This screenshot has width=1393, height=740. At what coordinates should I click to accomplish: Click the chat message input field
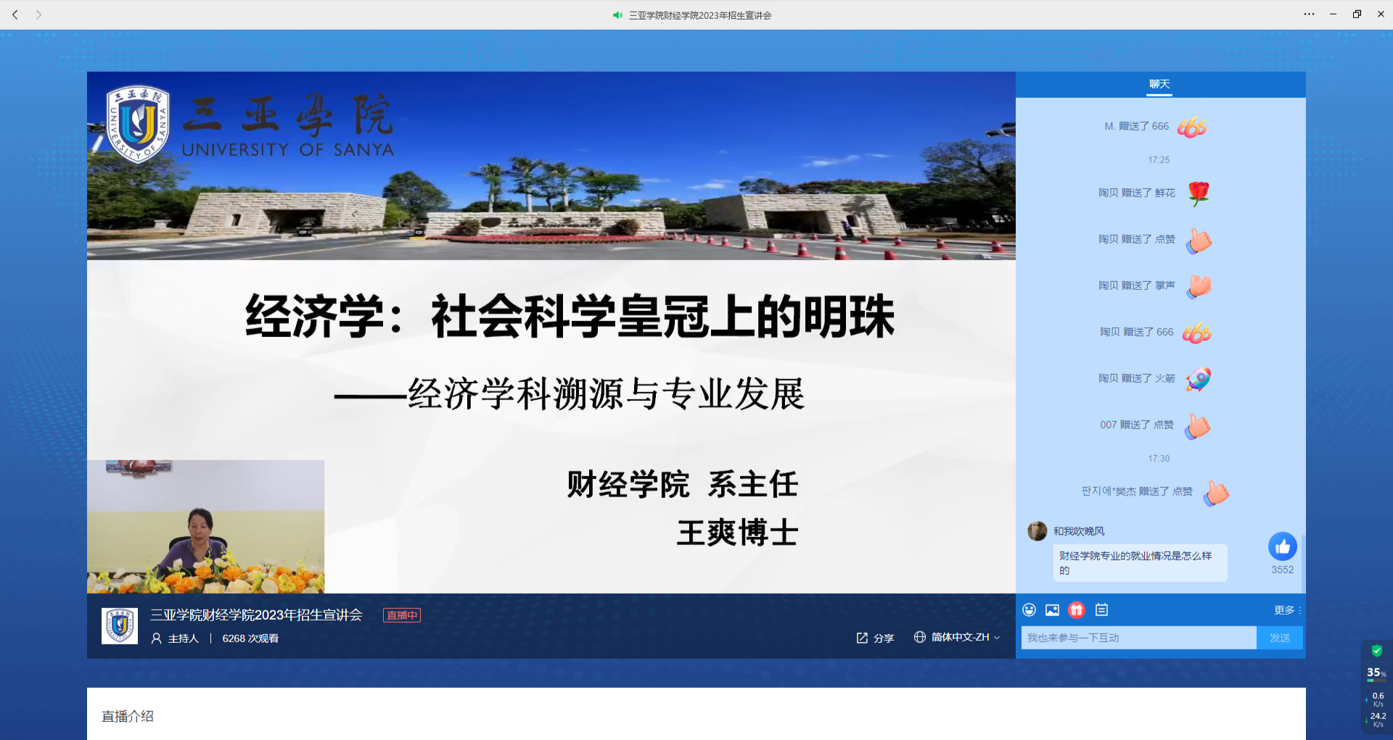(x=1138, y=638)
